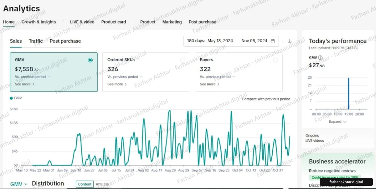Click the Aug 20 axis label
The width and height of the screenshot is (376, 189).
pyautogui.click(x=170, y=171)
